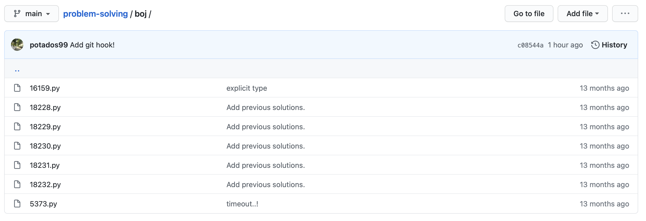Screen dimensions: 646x221
Task: Open the Add file dropdown
Action: 582,14
